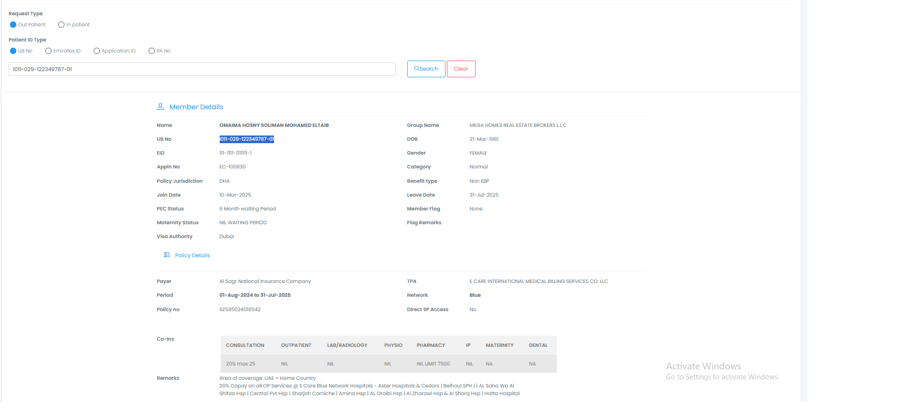Image resolution: width=912 pixels, height=418 pixels.
Task: Focus the UB number search input field
Action: (x=201, y=69)
